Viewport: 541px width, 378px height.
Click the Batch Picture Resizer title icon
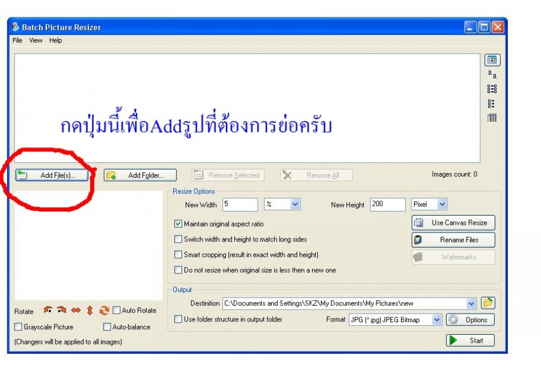(x=15, y=27)
